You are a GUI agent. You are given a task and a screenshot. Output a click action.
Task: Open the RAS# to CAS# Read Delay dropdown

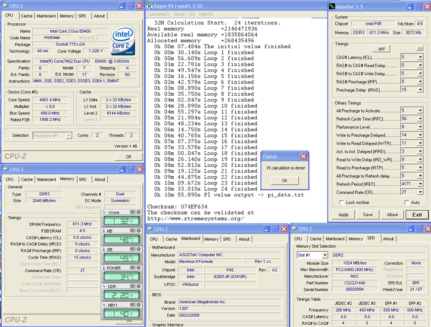click(420, 65)
